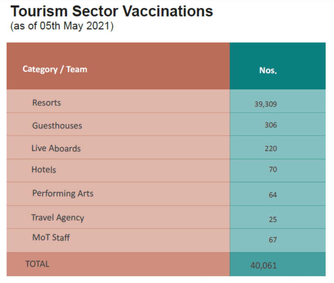334x283 pixels.
Task: Click the 39,309 value cell
Action: 266,104
